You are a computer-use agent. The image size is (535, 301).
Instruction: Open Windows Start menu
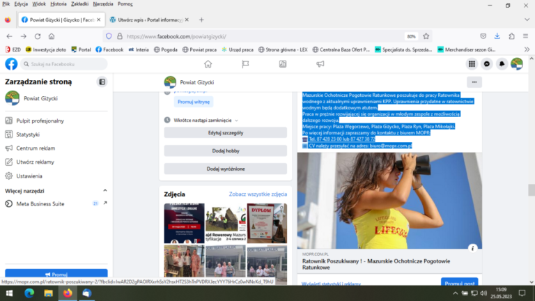[x=10, y=293]
